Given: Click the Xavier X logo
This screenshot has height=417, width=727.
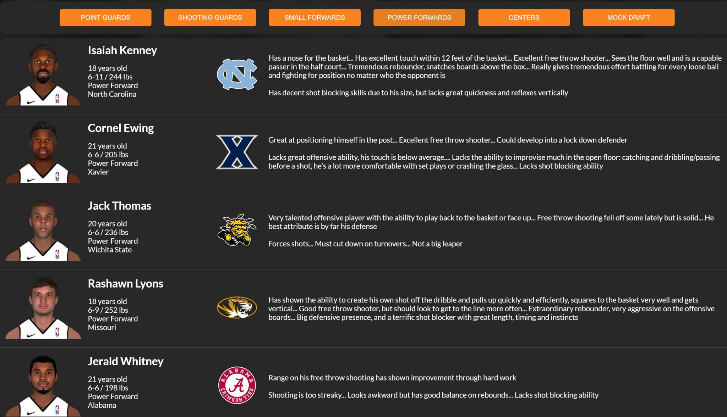Looking at the screenshot, I should point(237,152).
